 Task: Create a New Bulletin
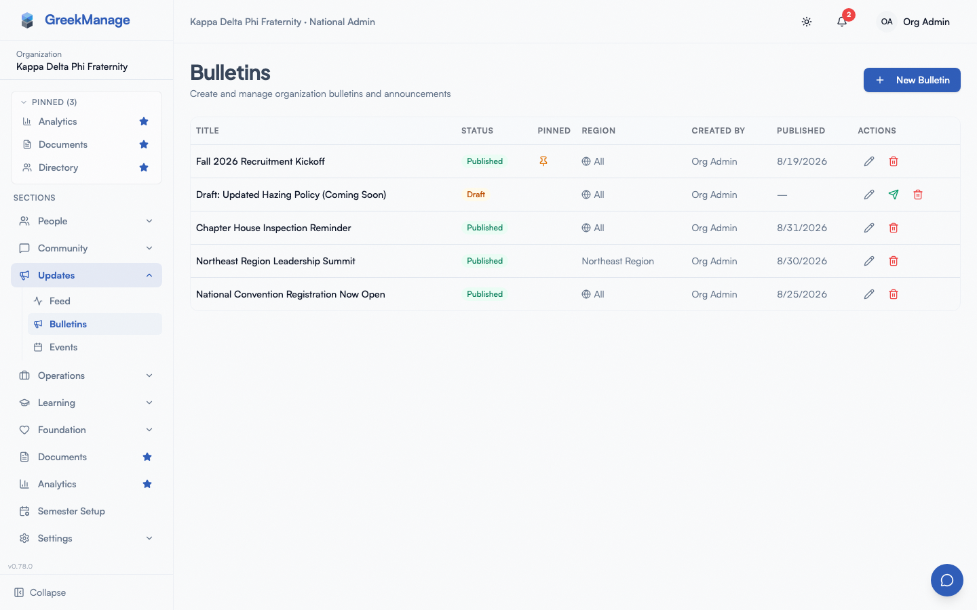click(x=912, y=80)
